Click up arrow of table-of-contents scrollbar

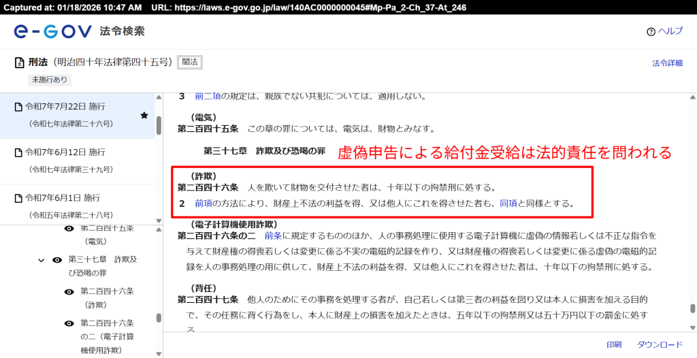[159, 229]
